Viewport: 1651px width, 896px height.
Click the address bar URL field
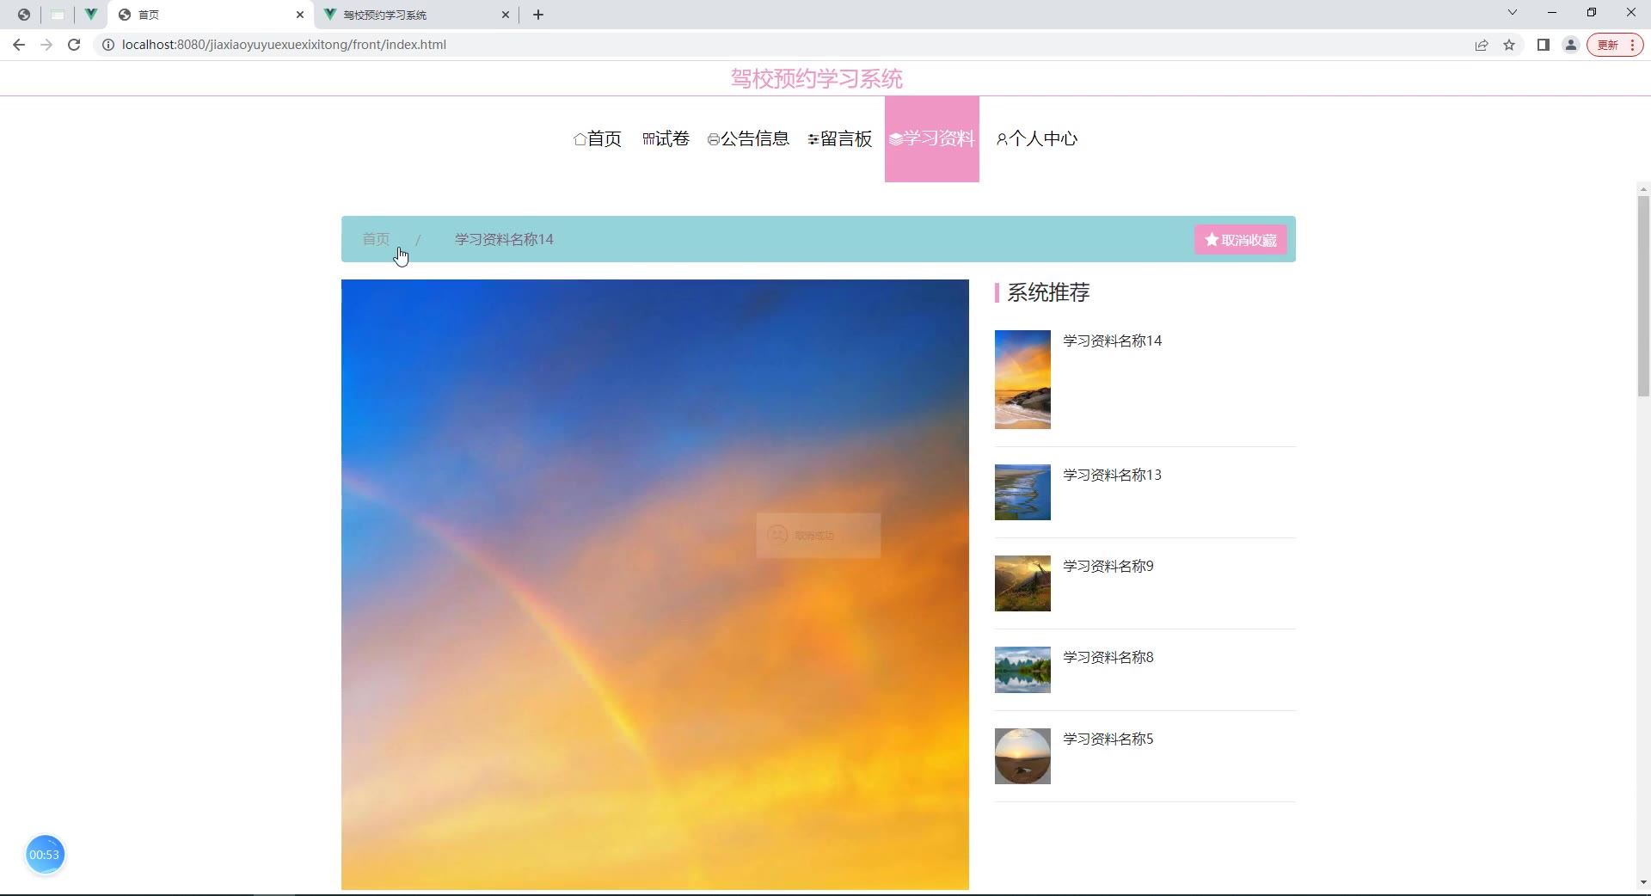pyautogui.click(x=783, y=45)
